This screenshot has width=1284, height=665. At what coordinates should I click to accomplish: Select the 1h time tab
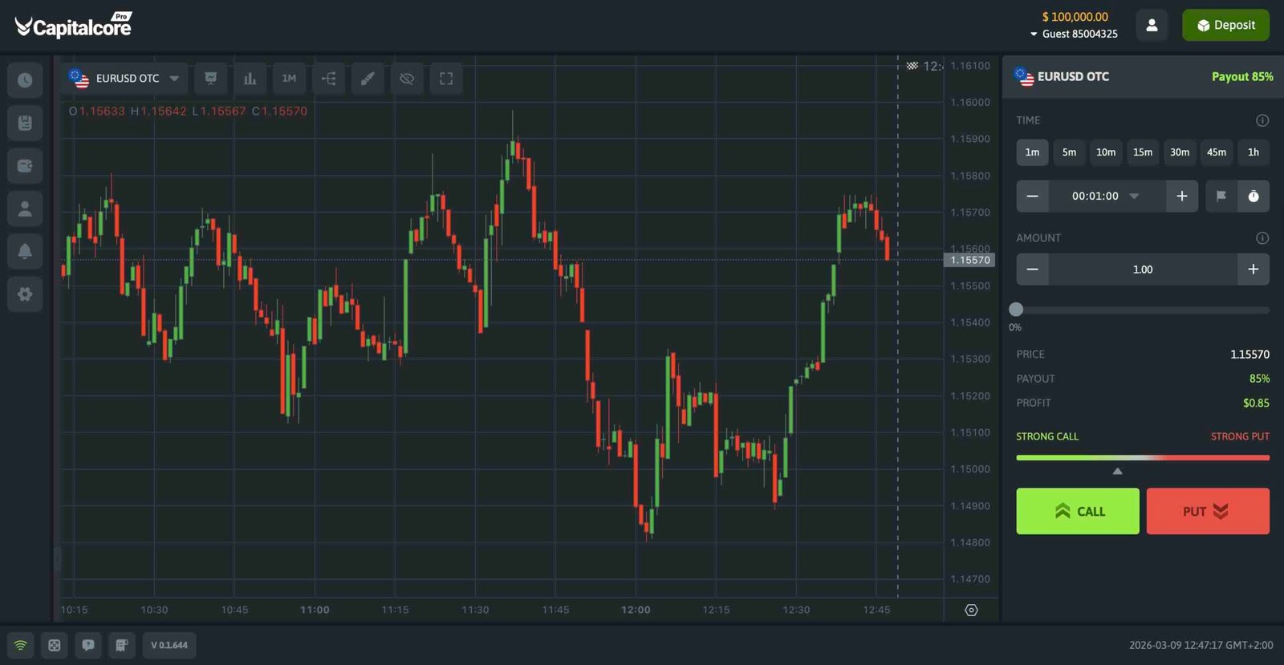(1253, 152)
